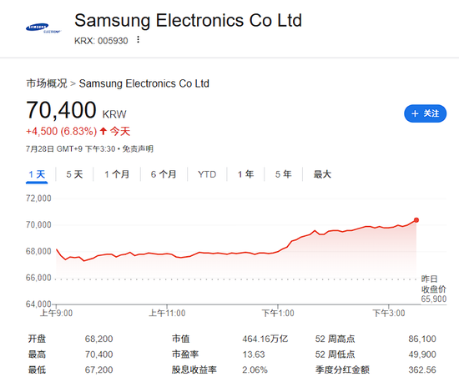Viewport: 459px width, 382px height.
Task: Open the 免责声明 disclaimer link
Action: point(138,149)
